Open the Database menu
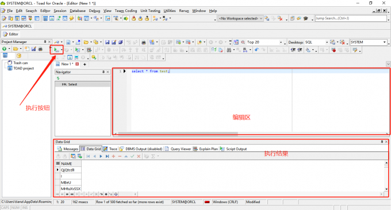This screenshot has height=210, width=391. (78, 11)
